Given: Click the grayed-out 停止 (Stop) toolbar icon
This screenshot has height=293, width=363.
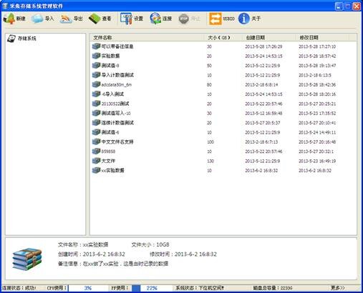Looking at the screenshot, I should pyautogui.click(x=184, y=19).
